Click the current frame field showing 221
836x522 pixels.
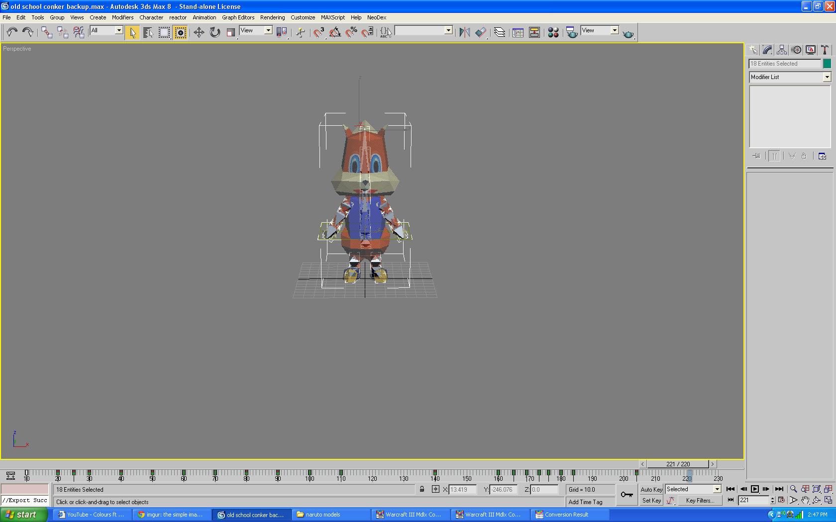click(754, 500)
